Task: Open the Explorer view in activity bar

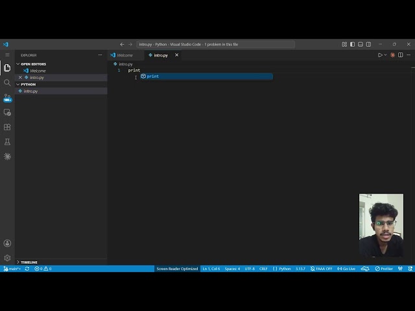Action: (7, 68)
